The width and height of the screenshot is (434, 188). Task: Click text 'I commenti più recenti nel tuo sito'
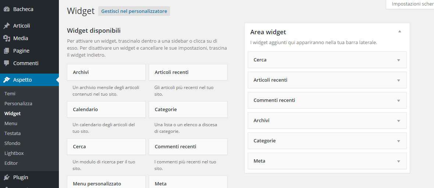tap(185, 165)
